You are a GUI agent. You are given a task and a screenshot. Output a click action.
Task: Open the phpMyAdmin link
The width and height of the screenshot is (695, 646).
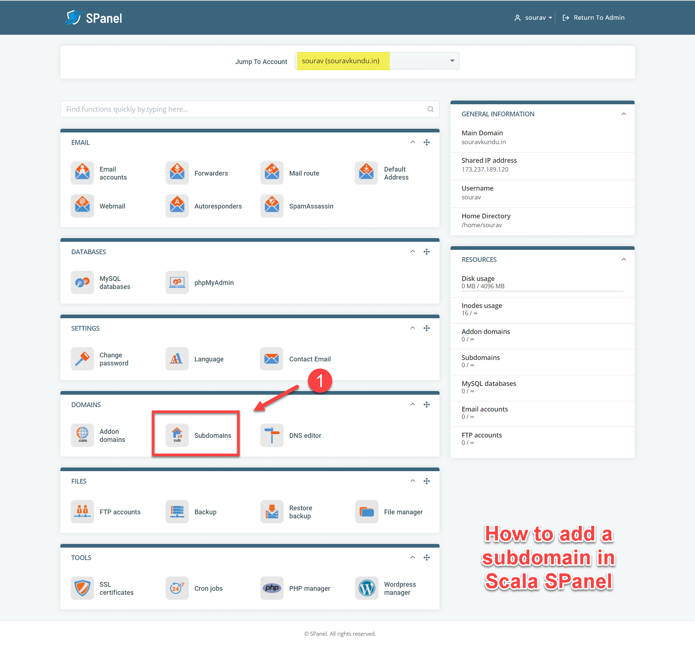[214, 282]
